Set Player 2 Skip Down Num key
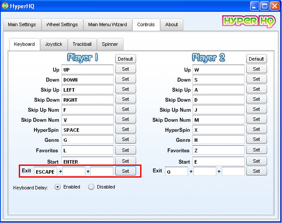 pyautogui.click(x=256, y=119)
